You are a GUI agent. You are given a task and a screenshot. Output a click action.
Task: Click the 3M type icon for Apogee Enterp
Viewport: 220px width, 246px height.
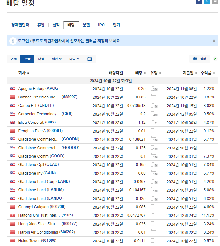point(154,88)
